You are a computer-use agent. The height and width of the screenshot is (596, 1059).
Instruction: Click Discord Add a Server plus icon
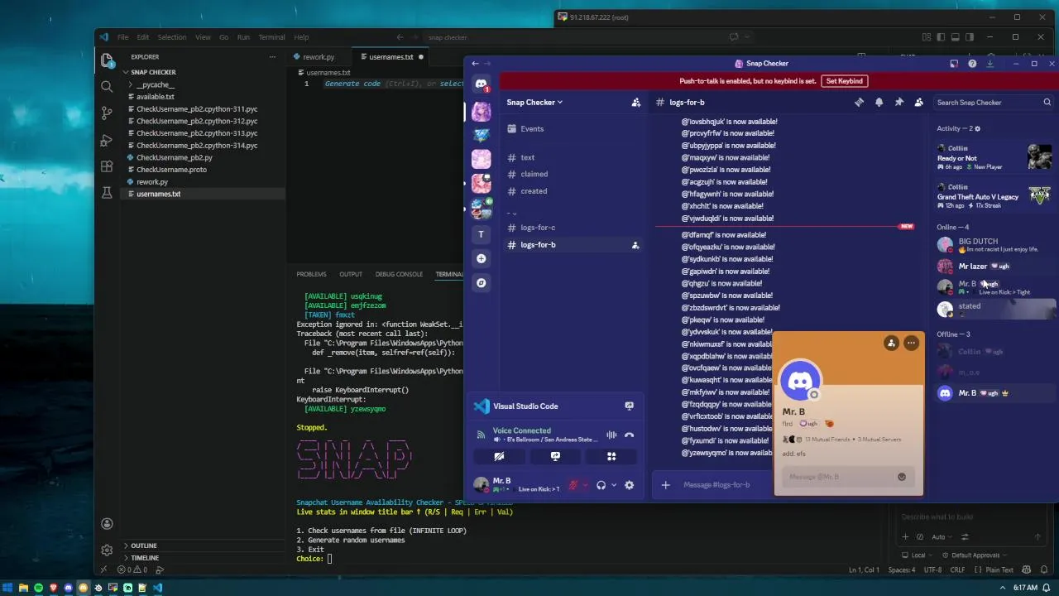(x=481, y=258)
